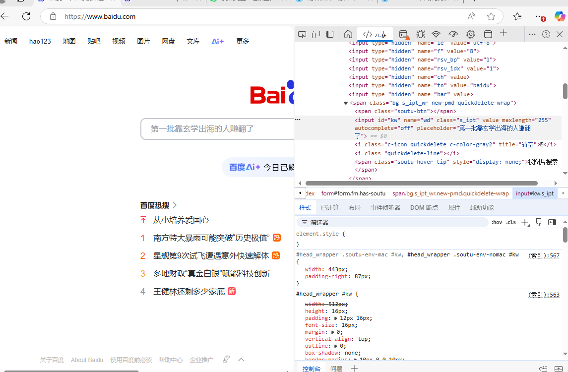Toggle the DevTools activity bar sidebar icon
Image resolution: width=568 pixels, height=372 pixels.
coord(330,34)
